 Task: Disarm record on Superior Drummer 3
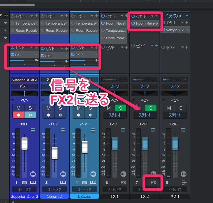[x=18, y=115]
